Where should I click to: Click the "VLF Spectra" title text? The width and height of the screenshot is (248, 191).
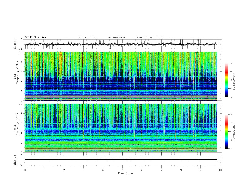pos(35,37)
